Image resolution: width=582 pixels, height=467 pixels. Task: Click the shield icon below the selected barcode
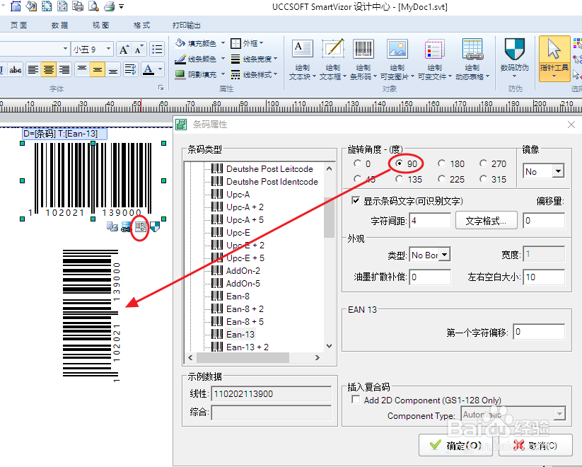[155, 226]
